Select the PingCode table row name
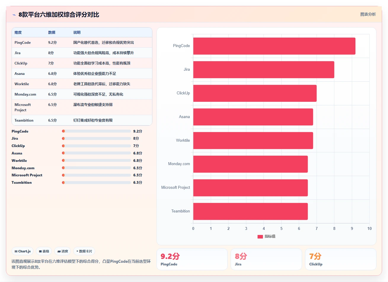 (23, 43)
